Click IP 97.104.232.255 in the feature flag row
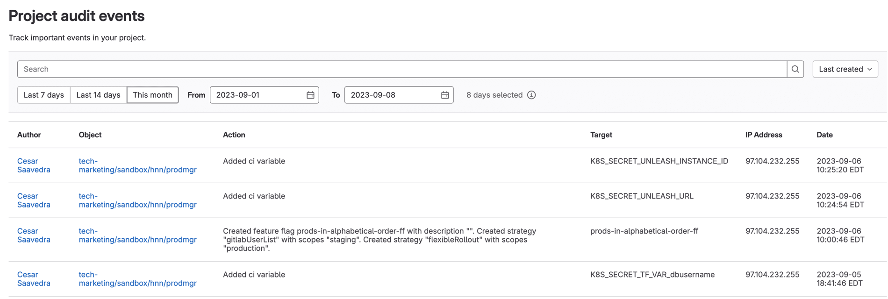Screen dimensions: 888x299 pos(772,231)
